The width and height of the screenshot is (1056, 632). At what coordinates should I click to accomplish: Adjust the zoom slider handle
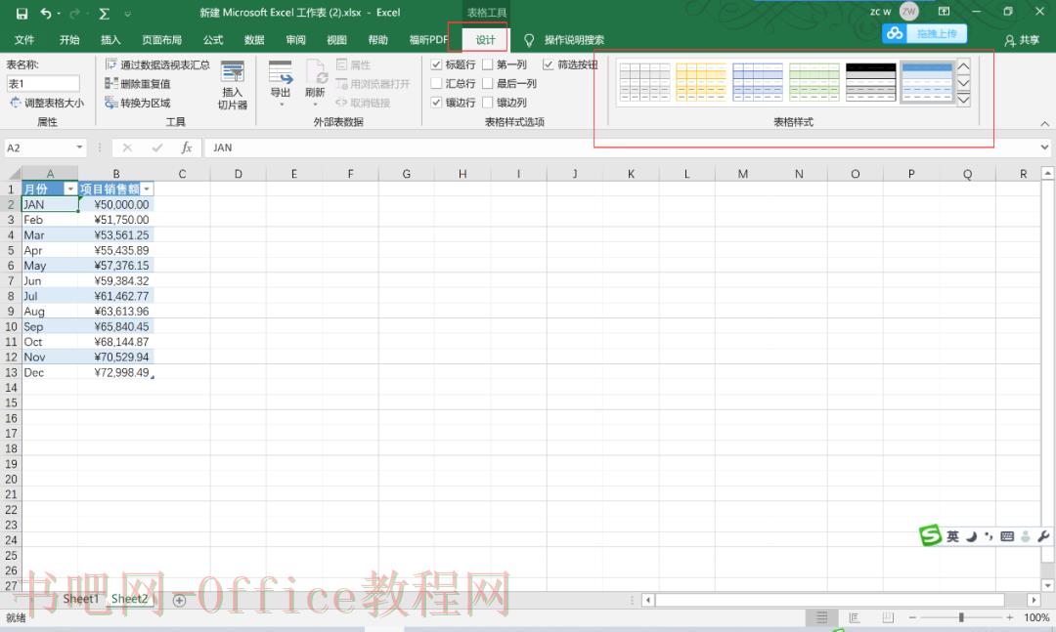[961, 617]
